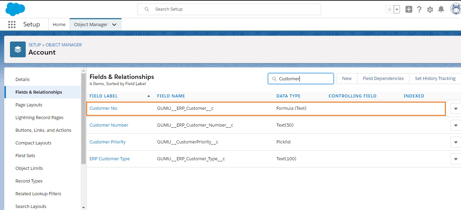Click the fields quick find box containing Customer

pyautogui.click(x=301, y=79)
